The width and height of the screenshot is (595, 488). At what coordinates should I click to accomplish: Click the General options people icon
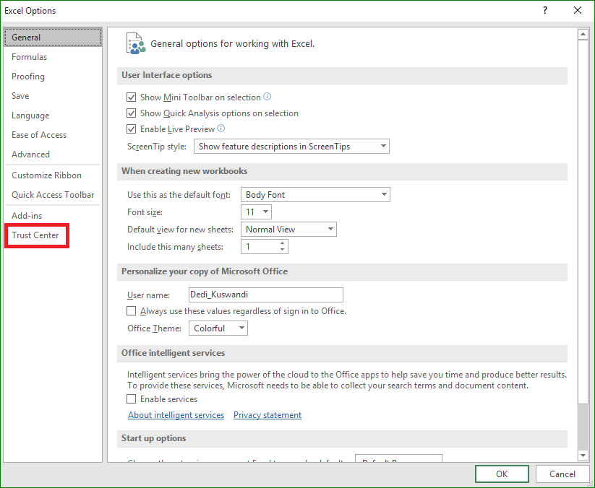136,43
